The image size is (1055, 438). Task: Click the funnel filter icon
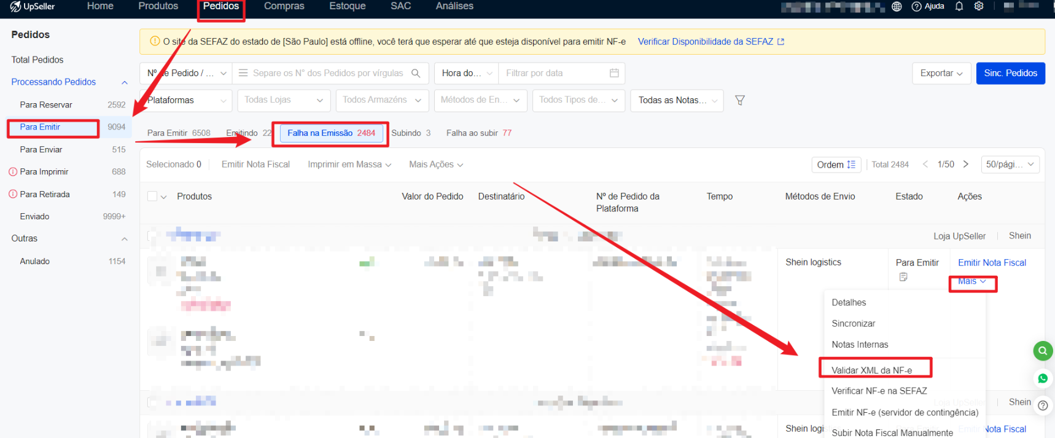click(x=740, y=100)
